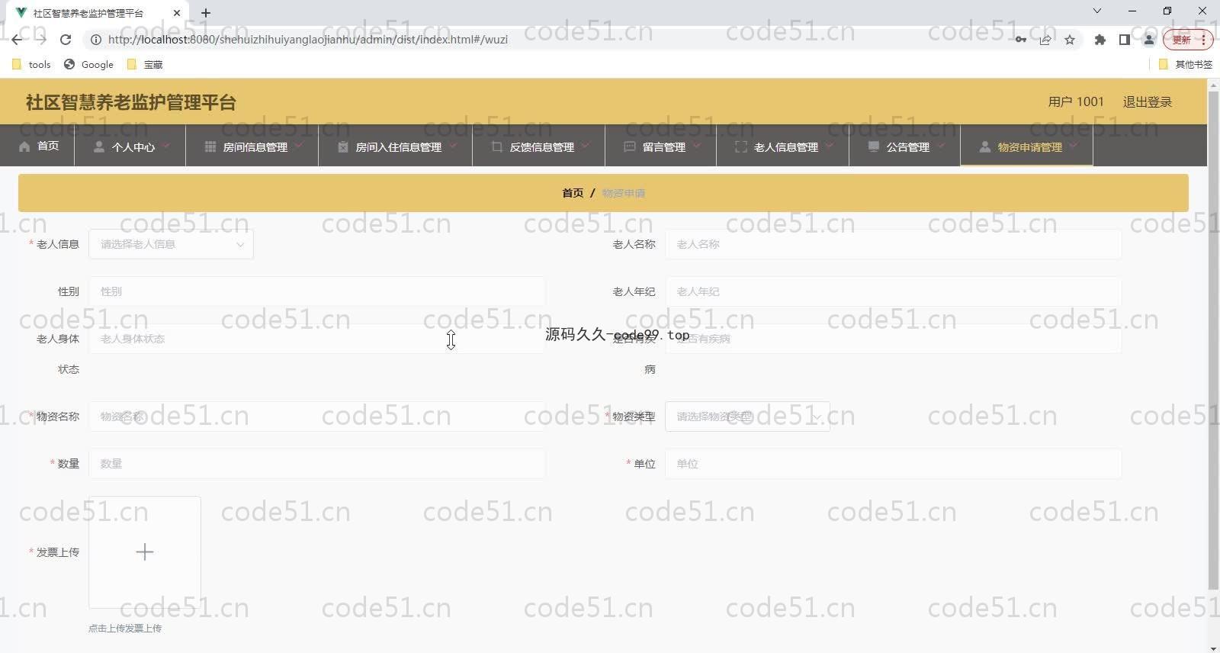Image resolution: width=1220 pixels, height=653 pixels.
Task: Focus the 物资名称 input field
Action: (316, 417)
